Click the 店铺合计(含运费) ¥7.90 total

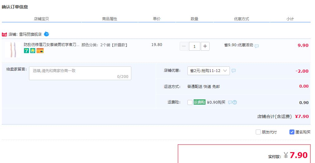pyautogui.click(x=283, y=116)
